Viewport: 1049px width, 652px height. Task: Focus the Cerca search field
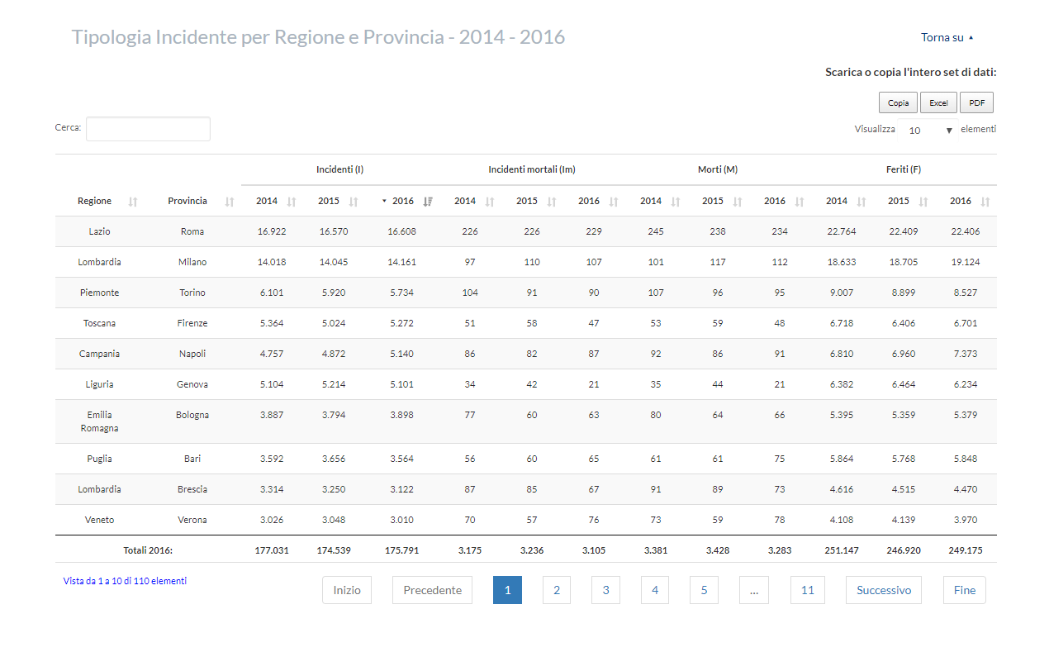point(148,129)
